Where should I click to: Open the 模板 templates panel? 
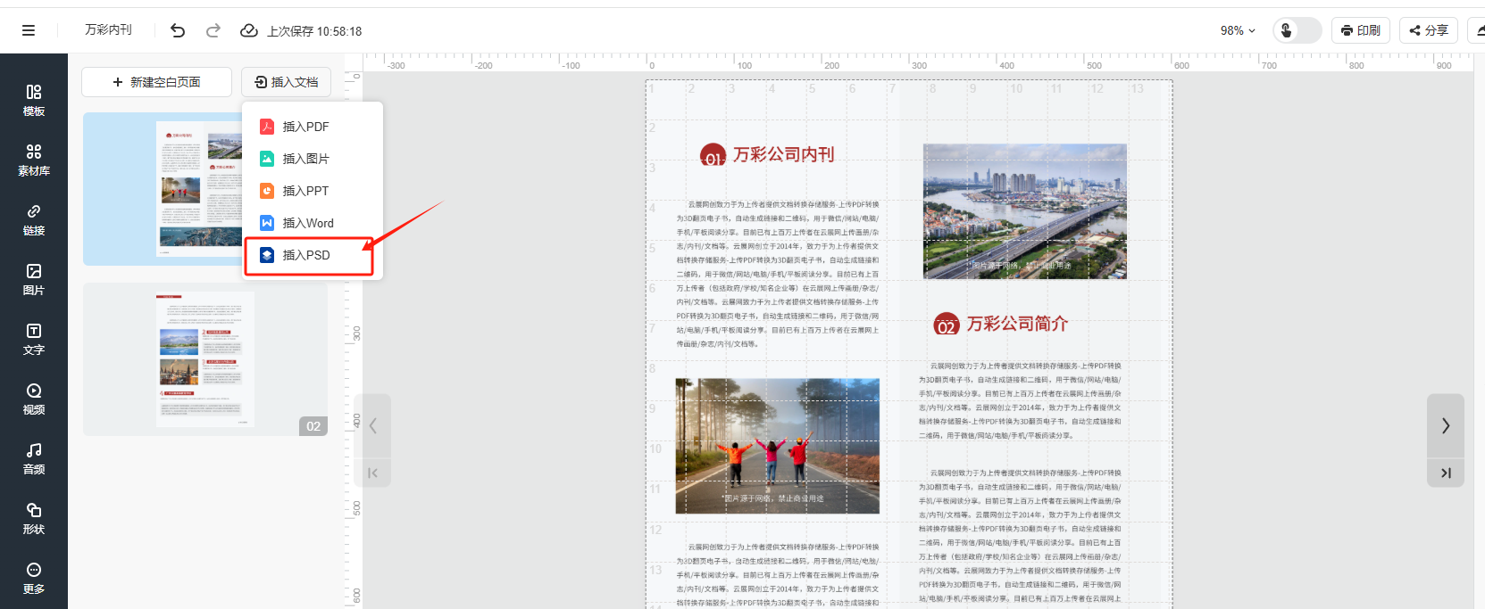click(x=34, y=100)
